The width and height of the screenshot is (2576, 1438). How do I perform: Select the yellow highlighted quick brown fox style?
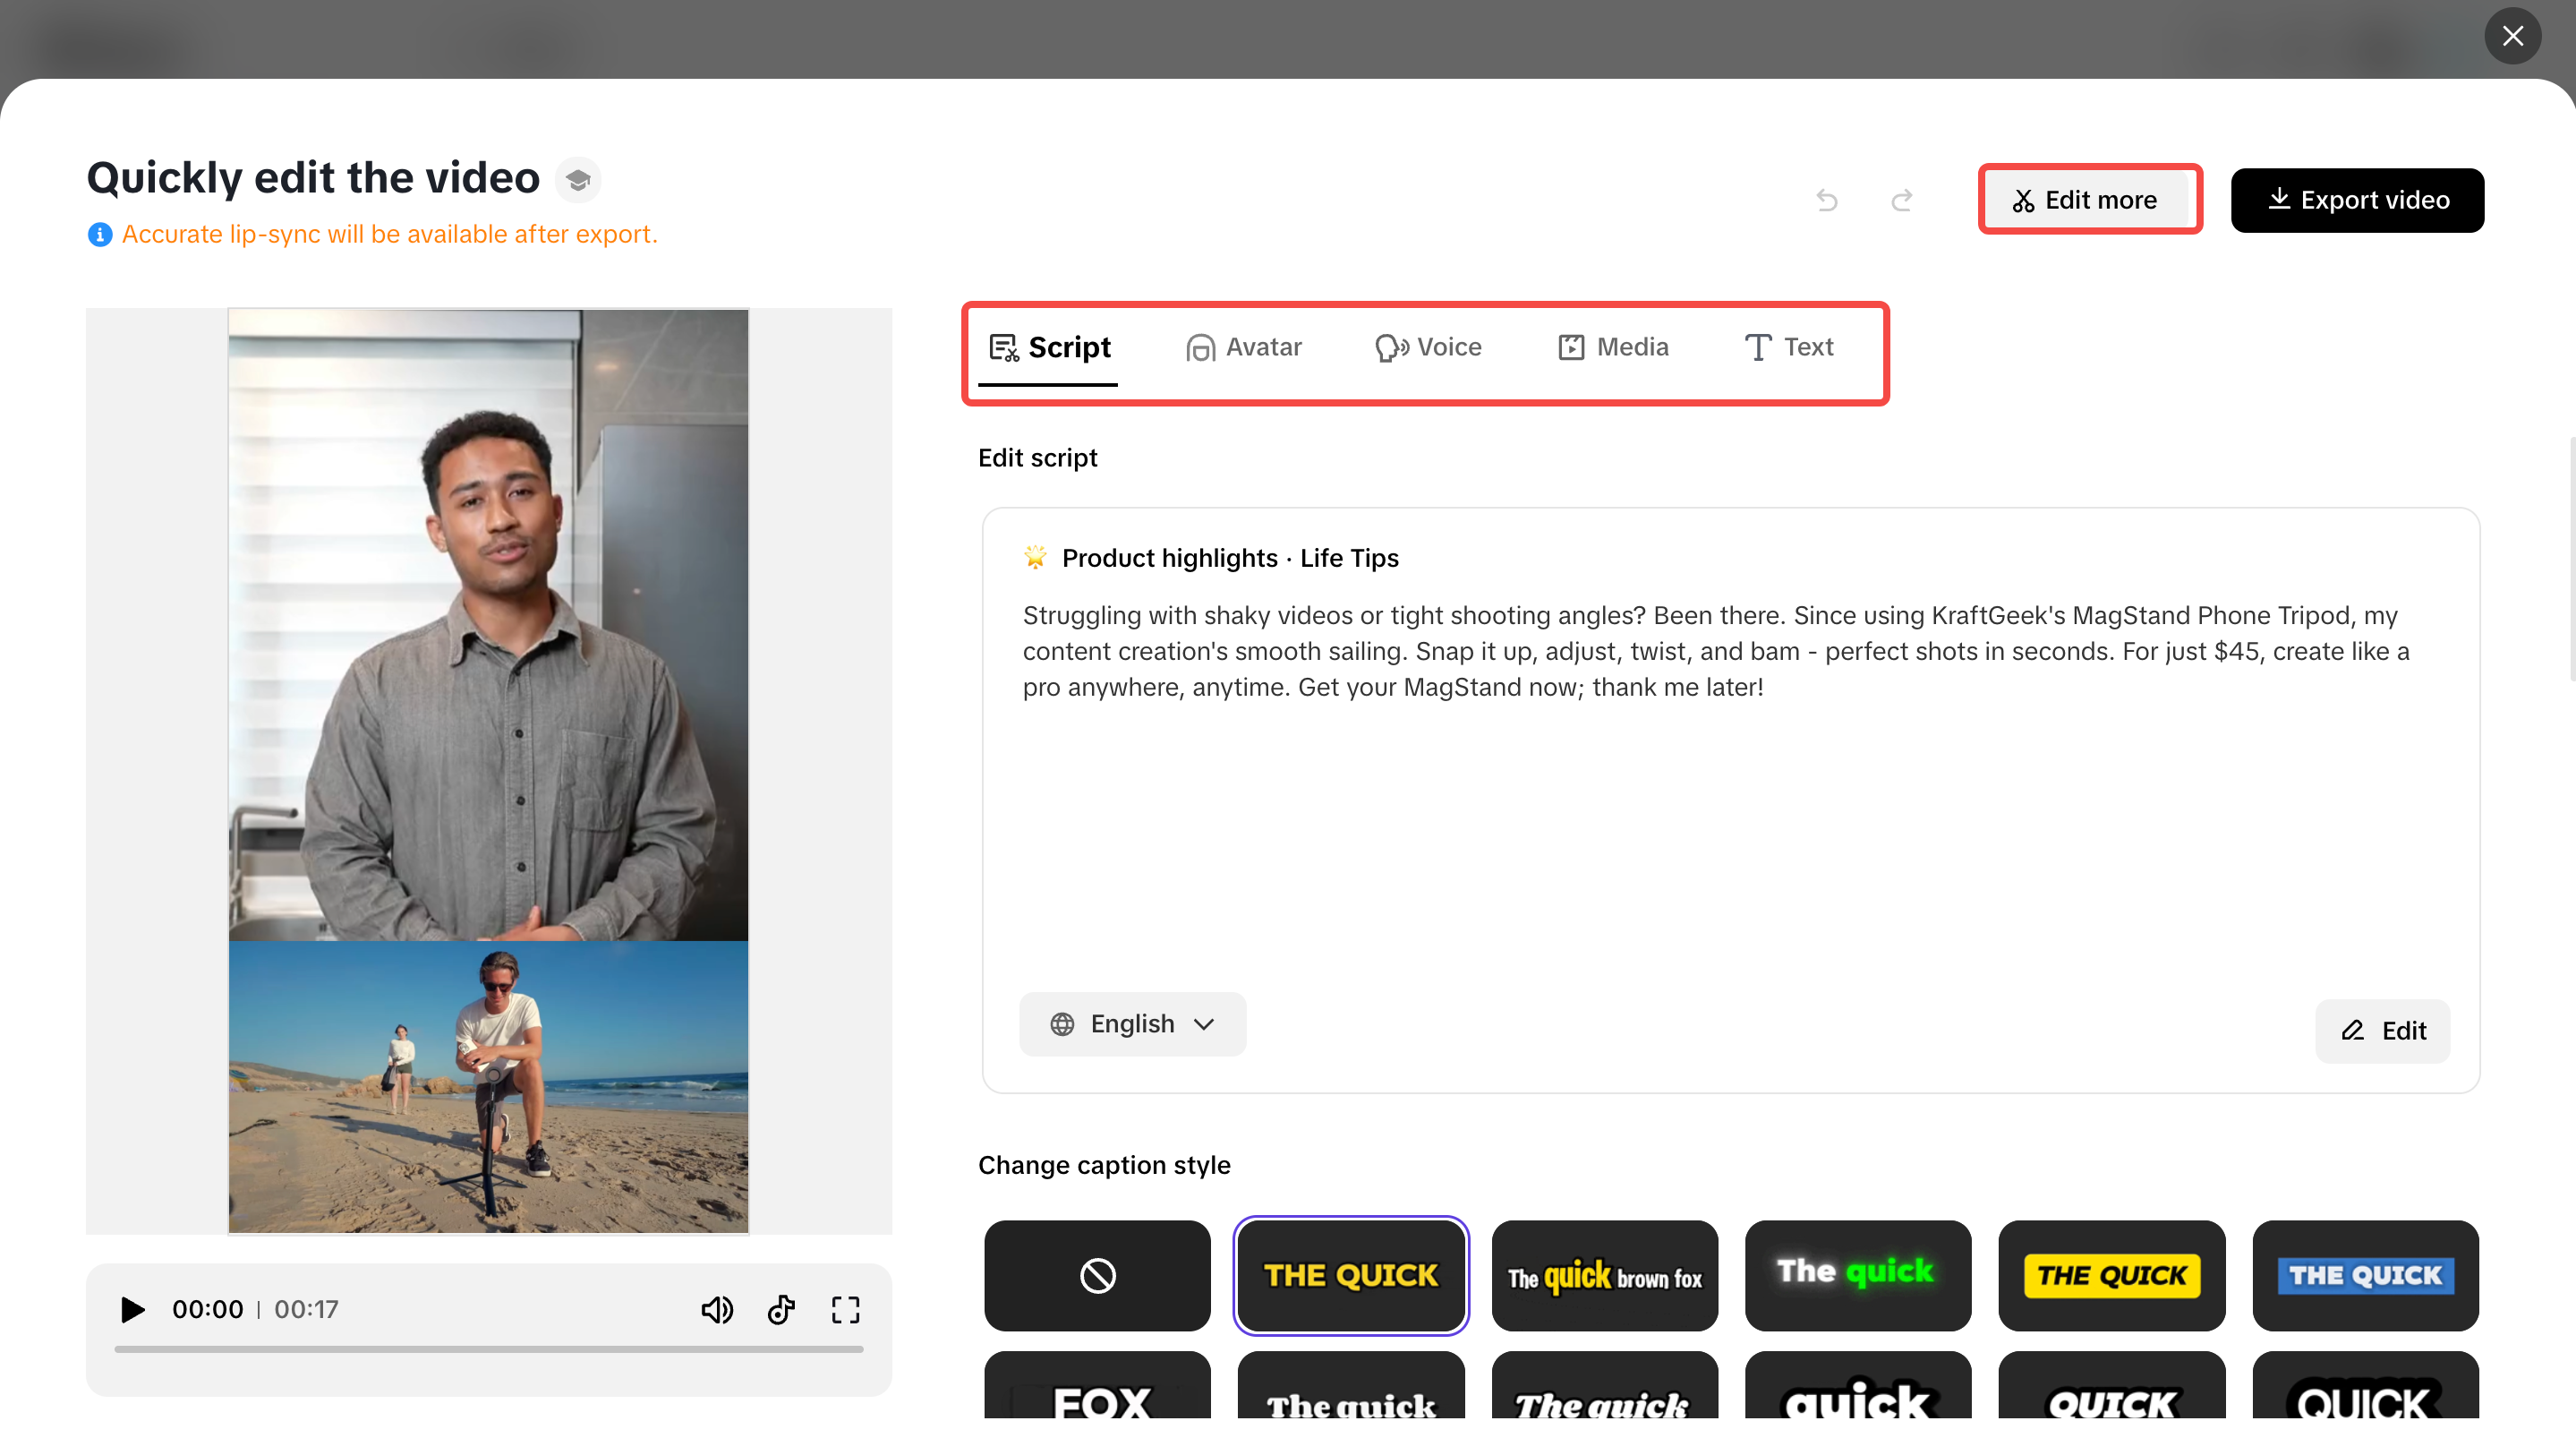point(1604,1275)
